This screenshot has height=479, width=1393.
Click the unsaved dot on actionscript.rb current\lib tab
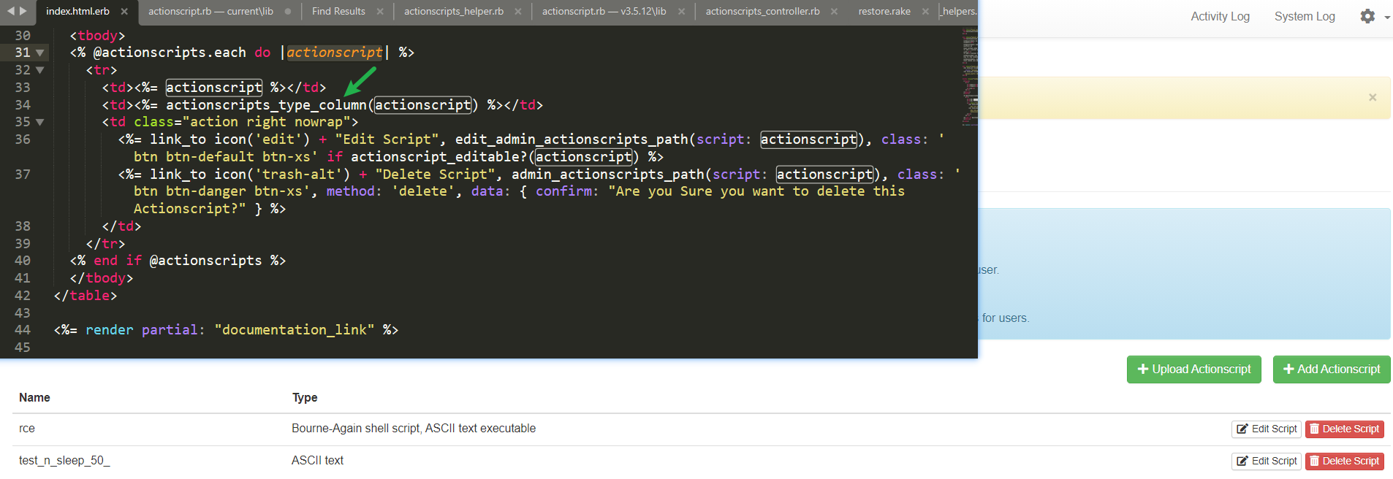pos(288,12)
